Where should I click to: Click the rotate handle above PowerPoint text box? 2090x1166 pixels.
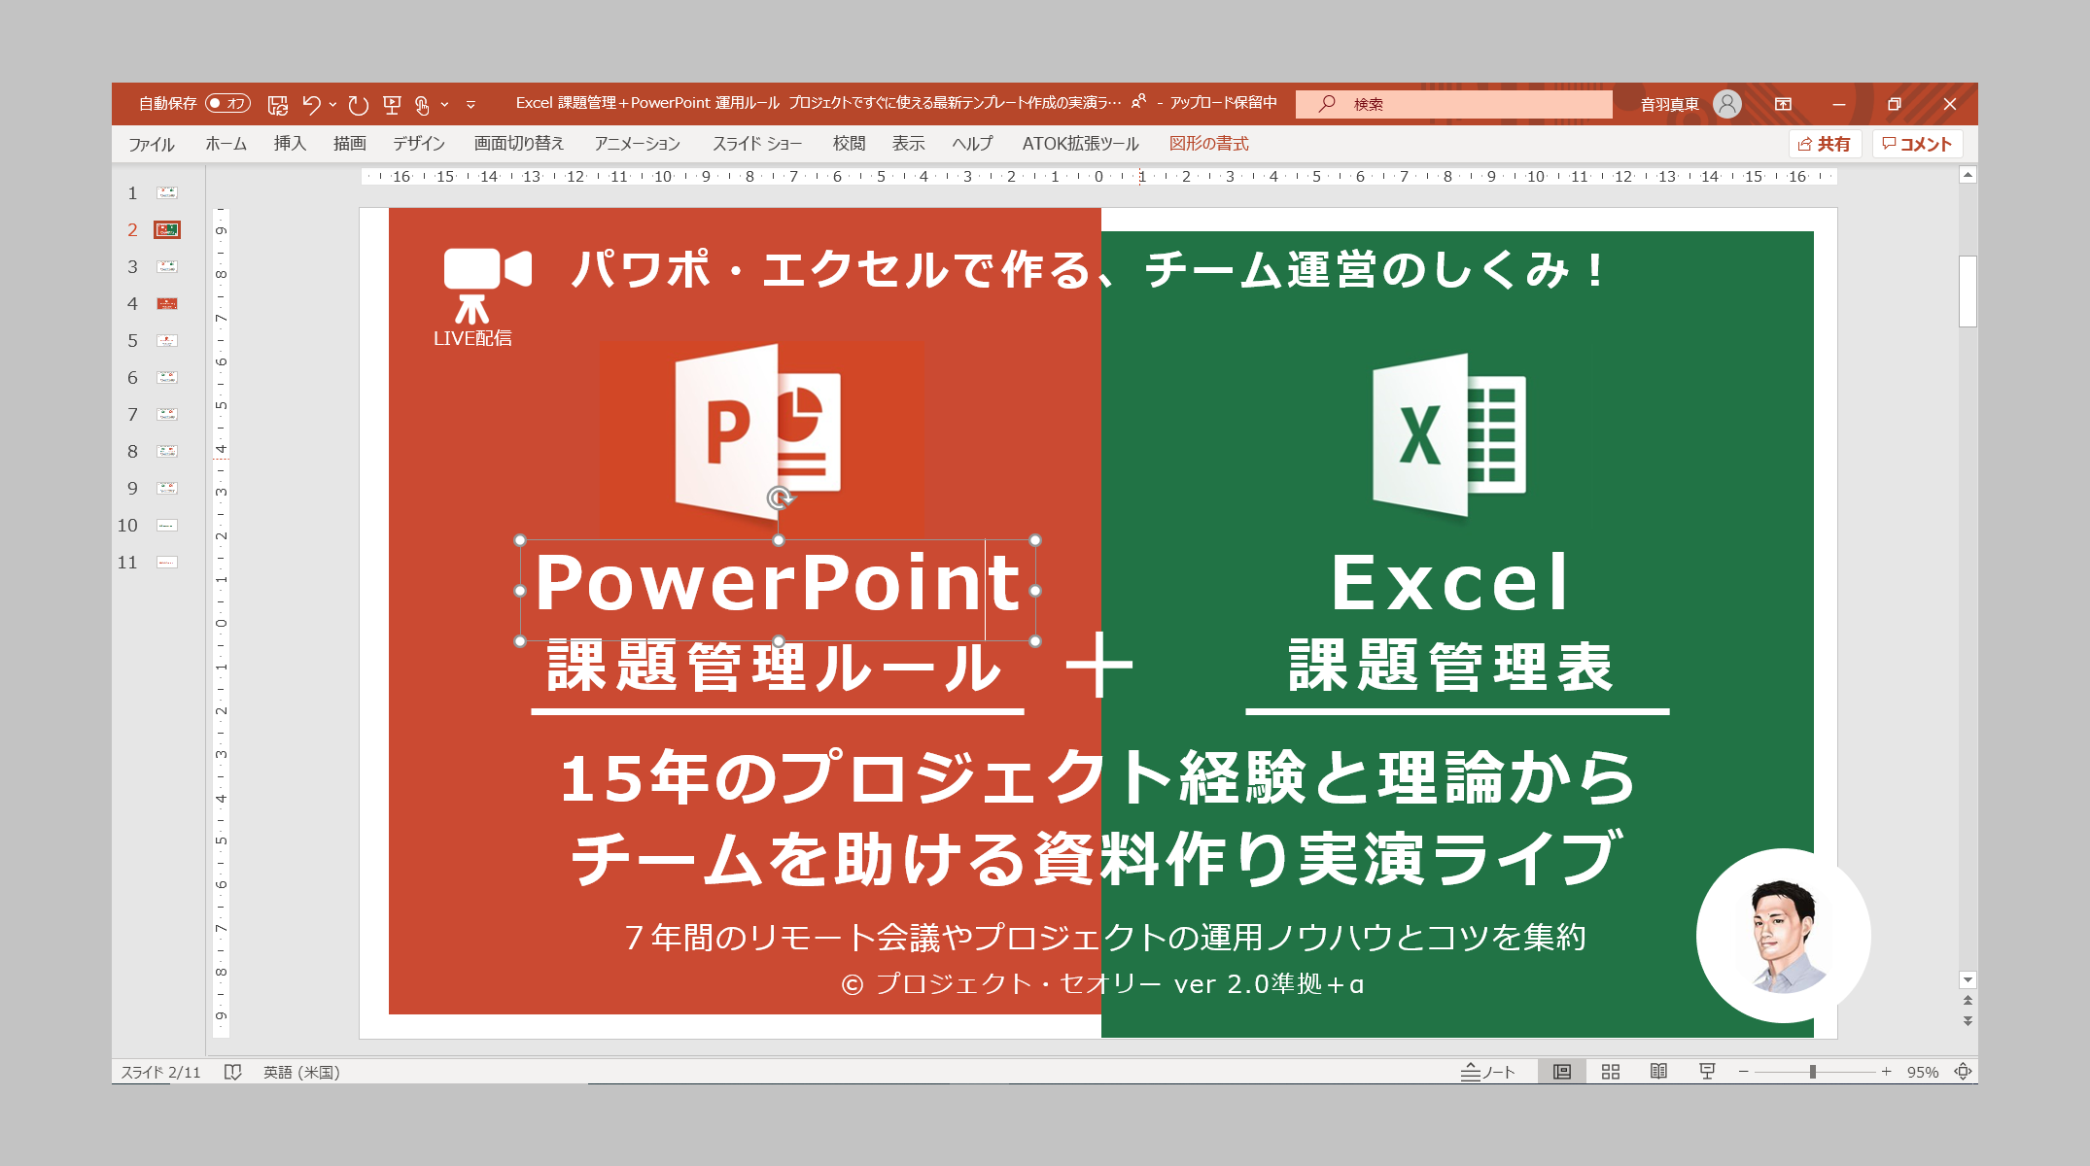click(779, 498)
